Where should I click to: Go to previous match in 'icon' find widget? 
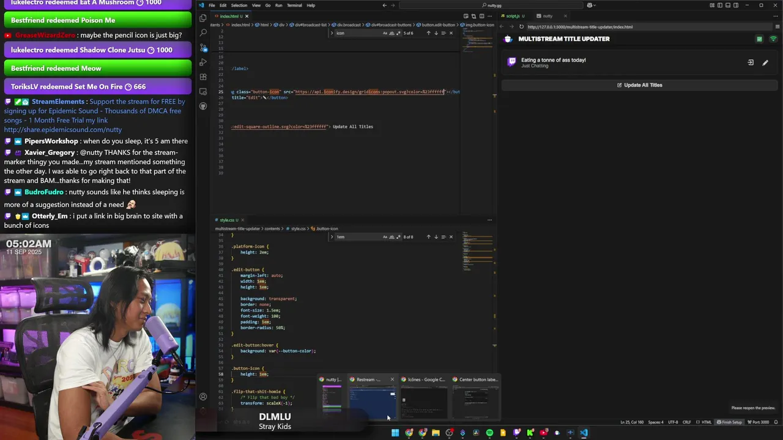point(428,33)
